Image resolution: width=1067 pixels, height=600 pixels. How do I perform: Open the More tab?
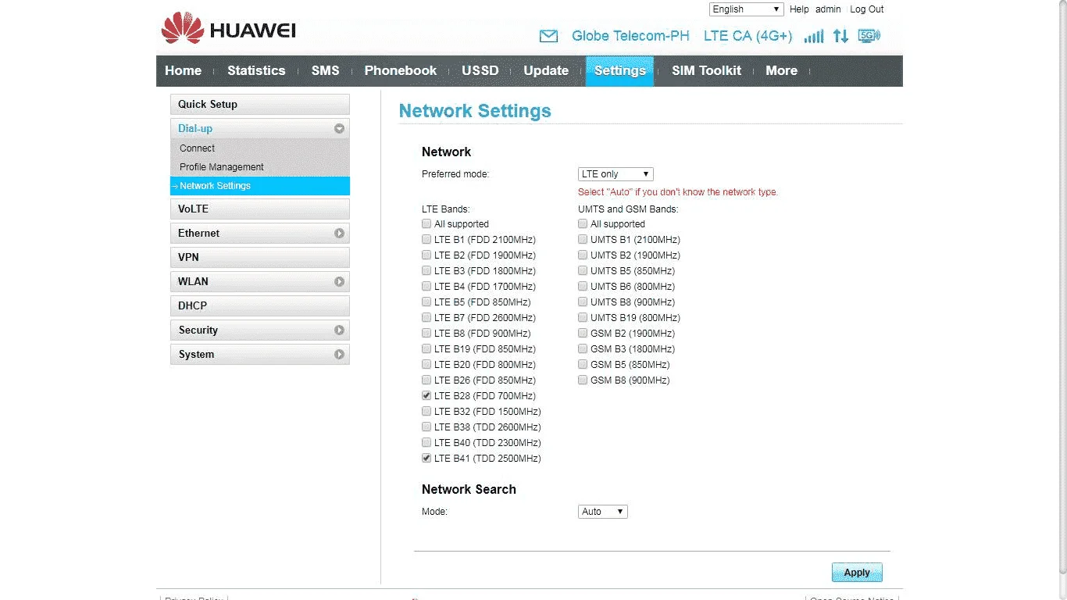(x=781, y=70)
